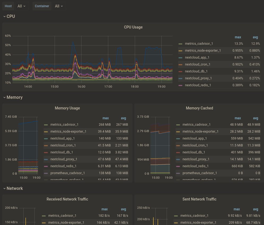
Task: Click metrics_node-exporter_1 color swatch in CPU legend
Action: pyautogui.click(x=180, y=51)
